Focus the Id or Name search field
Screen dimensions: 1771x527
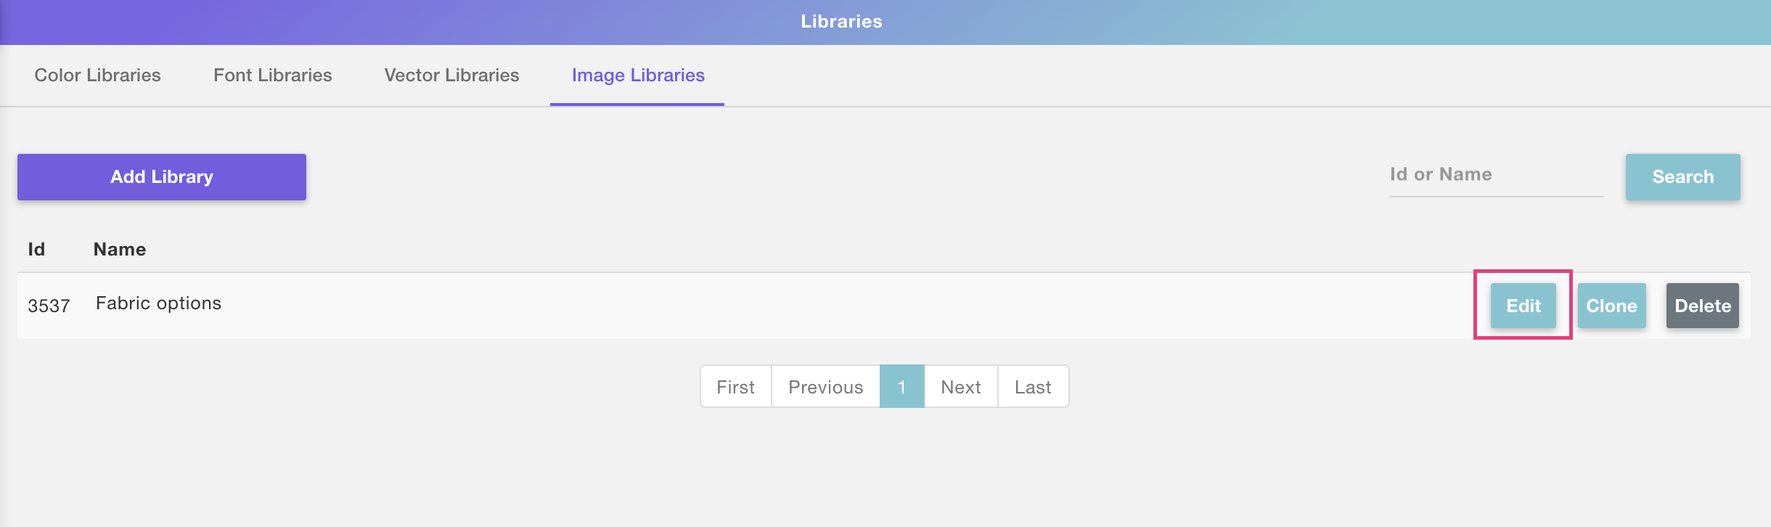click(1495, 175)
